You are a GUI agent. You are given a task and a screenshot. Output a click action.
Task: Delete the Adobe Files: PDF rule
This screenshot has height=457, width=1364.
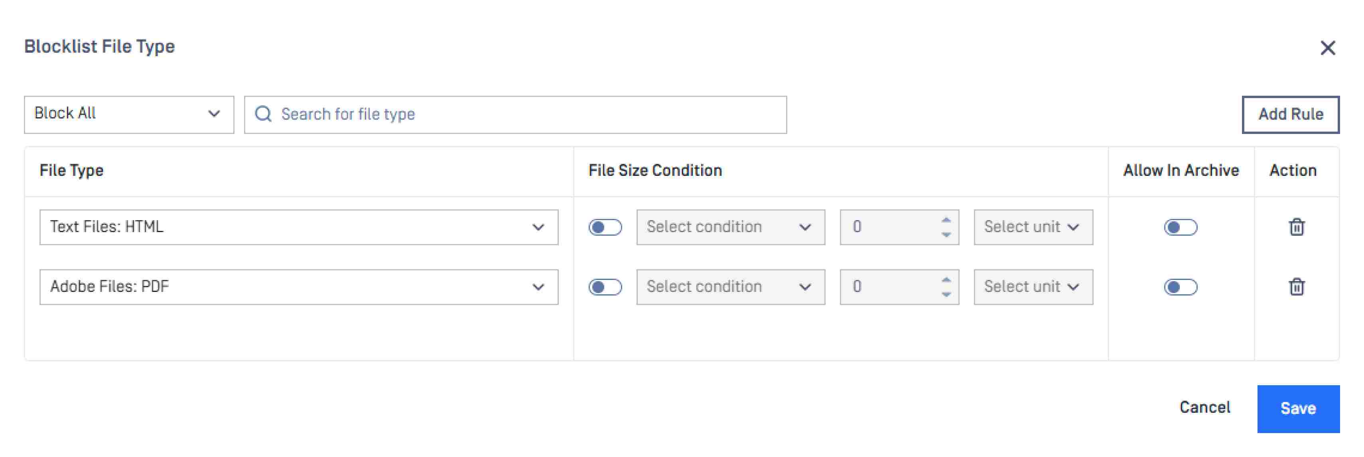pos(1296,287)
